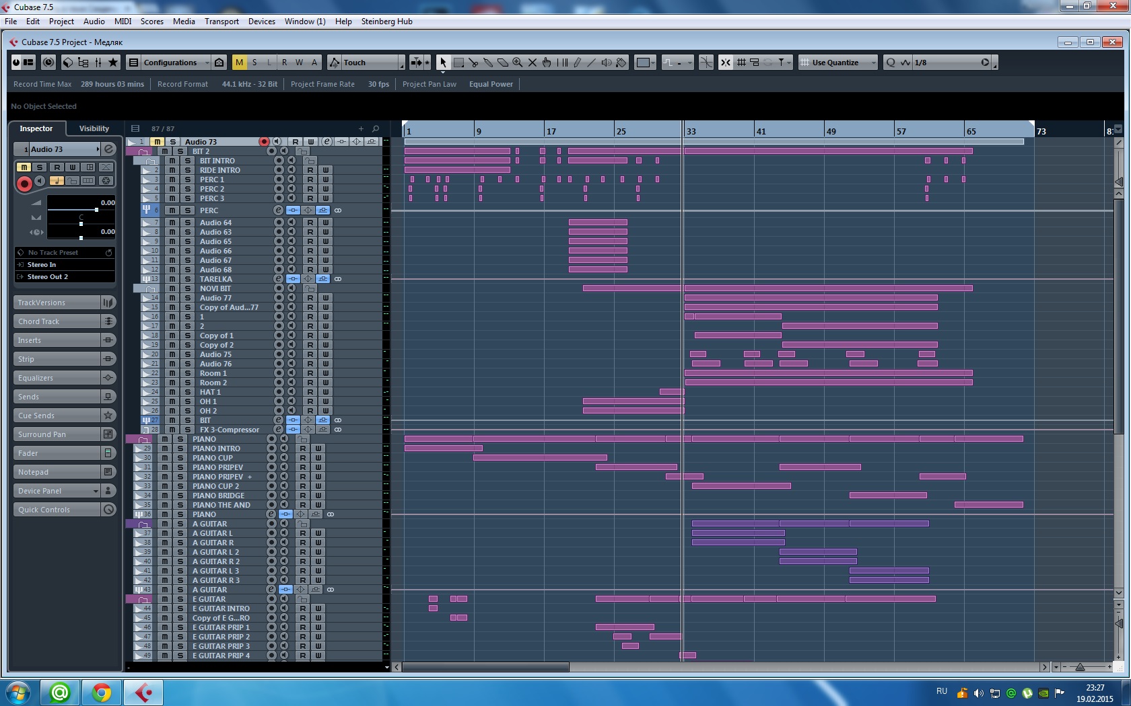Select the Color paint bucket tool
This screenshot has height=706, width=1131.
621,63
